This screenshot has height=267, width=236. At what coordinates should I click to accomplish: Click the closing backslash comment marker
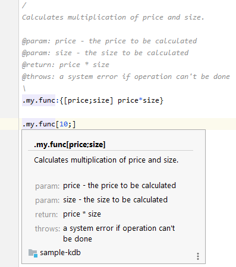24,88
